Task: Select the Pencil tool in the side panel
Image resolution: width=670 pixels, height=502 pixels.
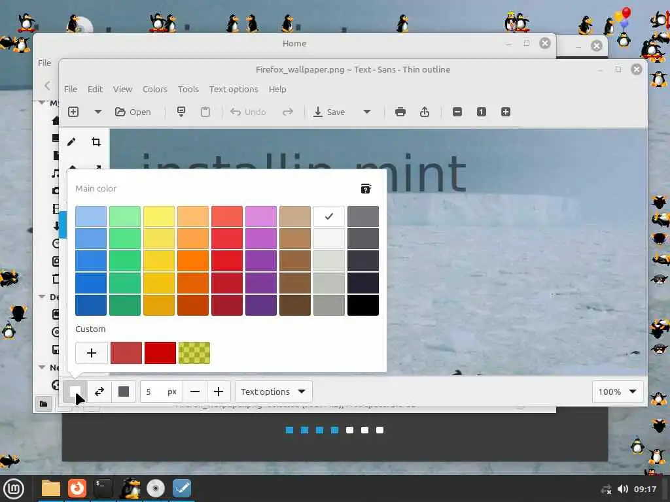Action: 71,142
